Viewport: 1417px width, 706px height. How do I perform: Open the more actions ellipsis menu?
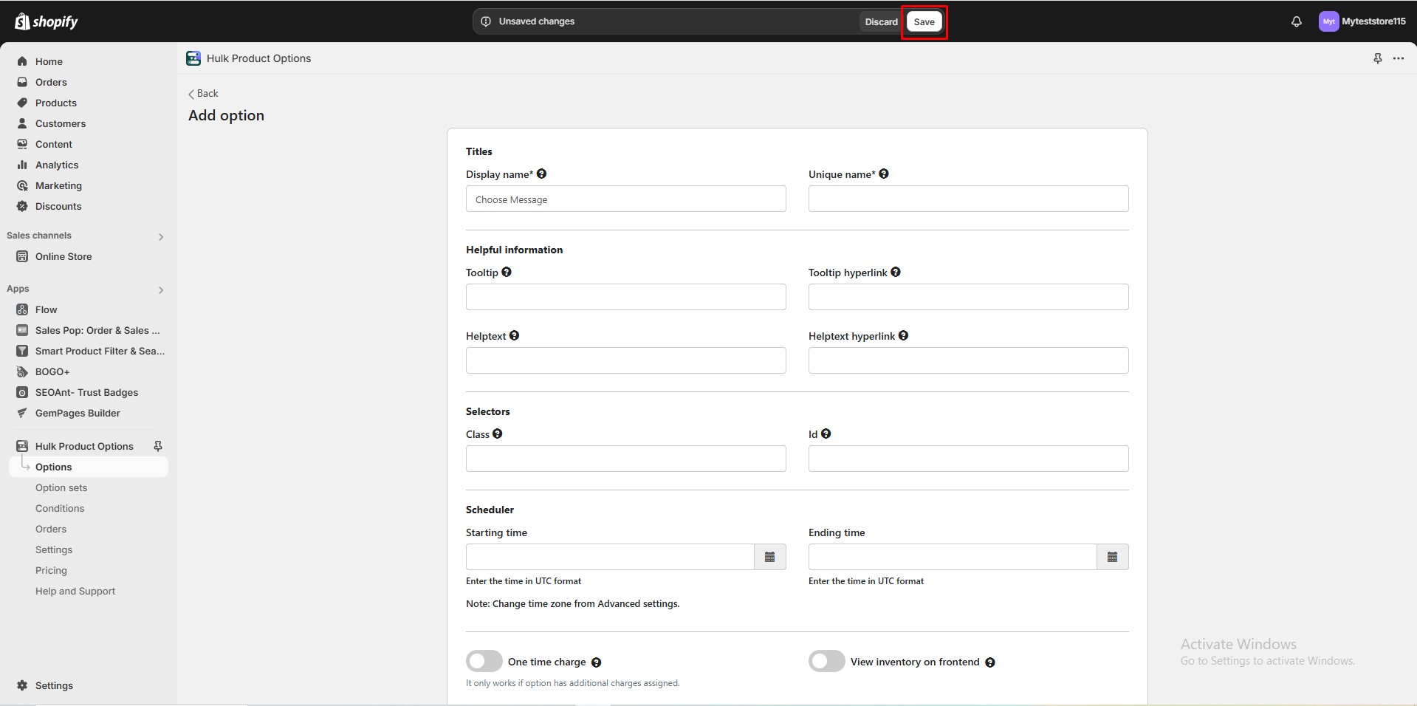tap(1399, 58)
